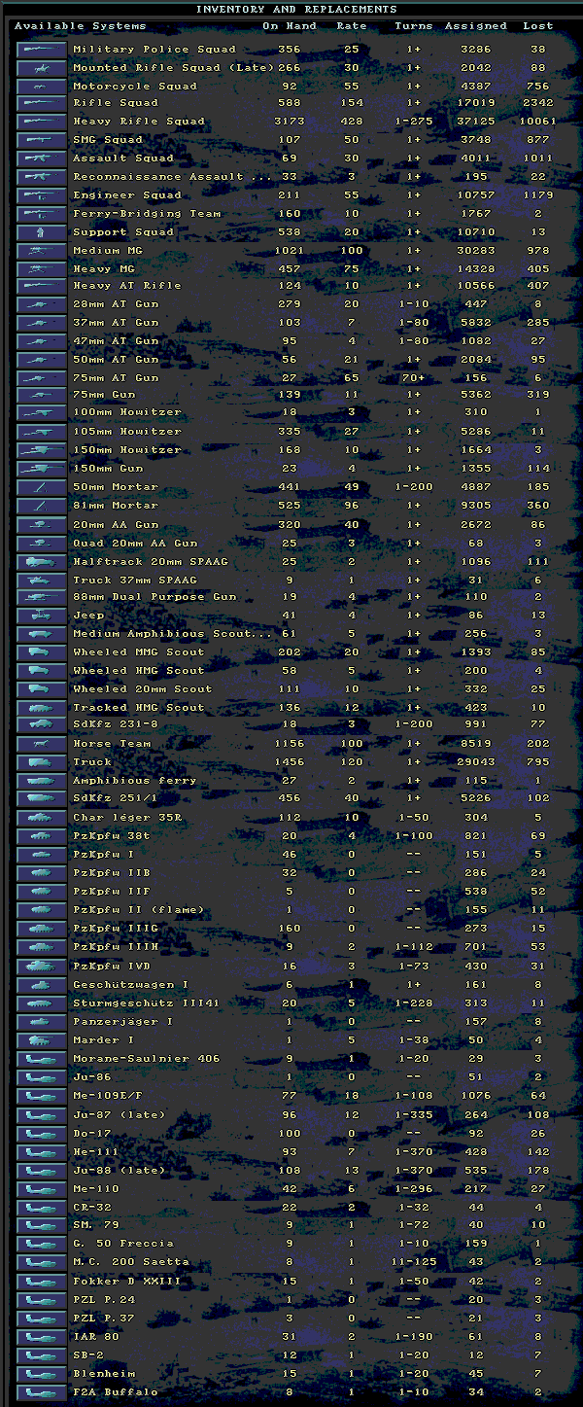This screenshot has height=1407, width=583.
Task: Select the Medium MG icon
Action: coord(42,250)
